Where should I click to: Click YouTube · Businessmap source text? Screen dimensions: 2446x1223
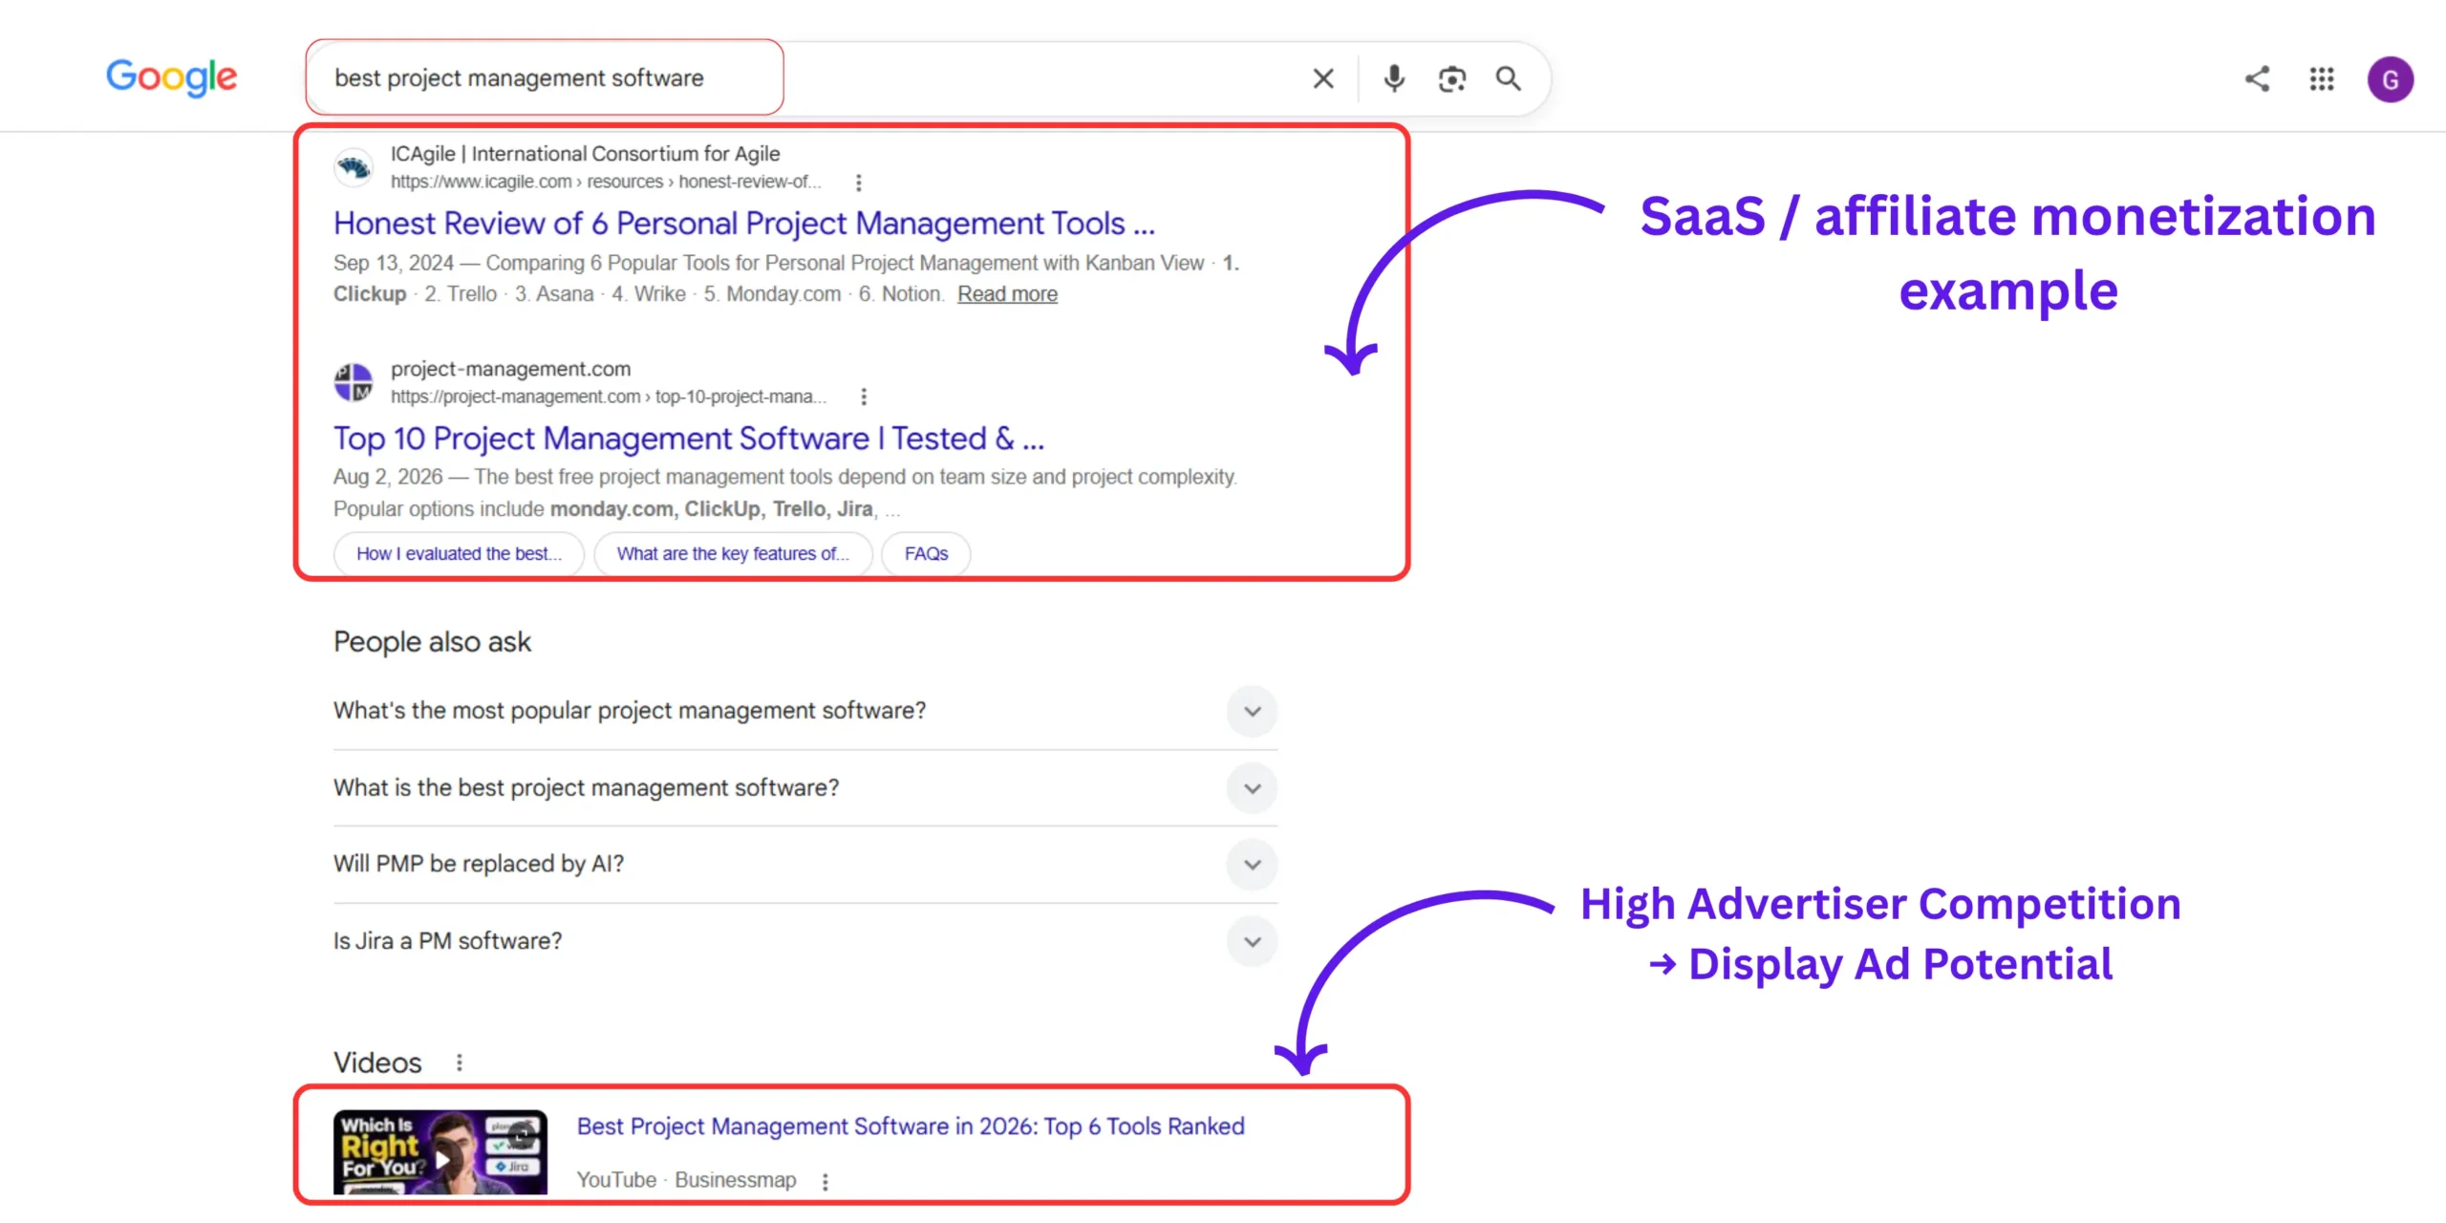(686, 1181)
